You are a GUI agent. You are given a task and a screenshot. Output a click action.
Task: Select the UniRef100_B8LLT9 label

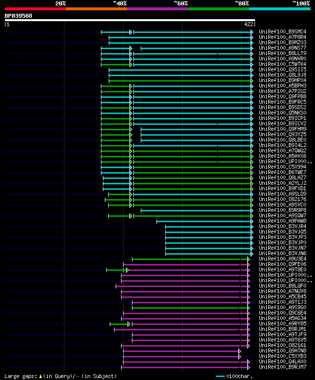click(283, 53)
